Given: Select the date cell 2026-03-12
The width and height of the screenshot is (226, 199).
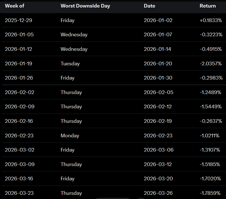Looking at the screenshot, I should point(158,164).
